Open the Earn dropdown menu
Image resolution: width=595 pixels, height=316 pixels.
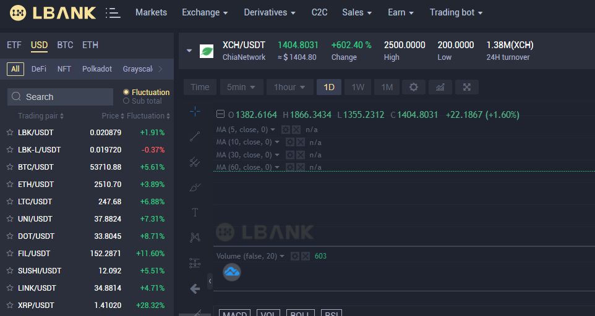(x=400, y=12)
